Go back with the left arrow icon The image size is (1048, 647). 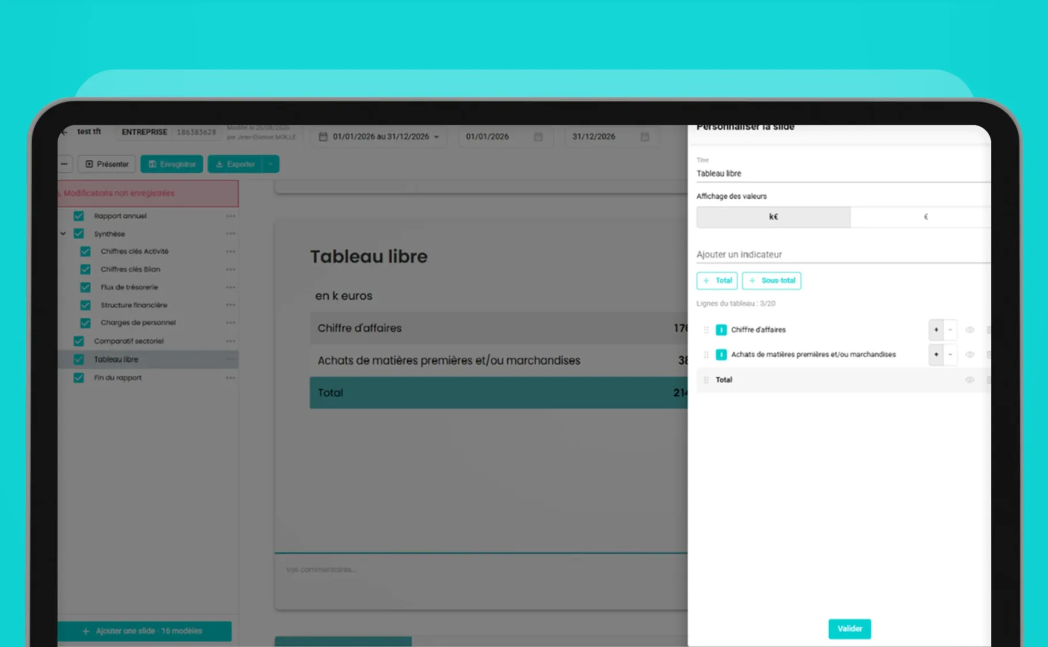click(x=64, y=132)
